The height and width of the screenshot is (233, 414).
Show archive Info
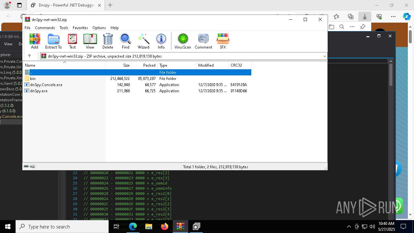point(161,41)
